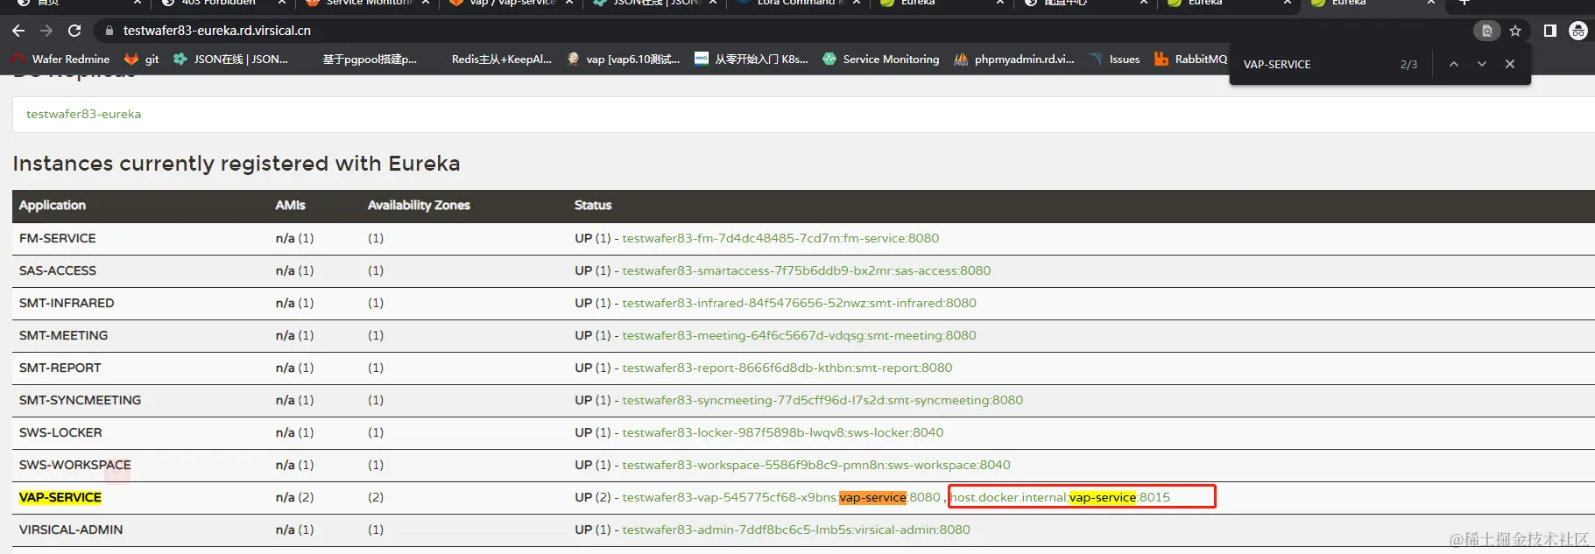Open the host.docker.internal vap-service:8015 link
This screenshot has width=1595, height=554.
1060,497
